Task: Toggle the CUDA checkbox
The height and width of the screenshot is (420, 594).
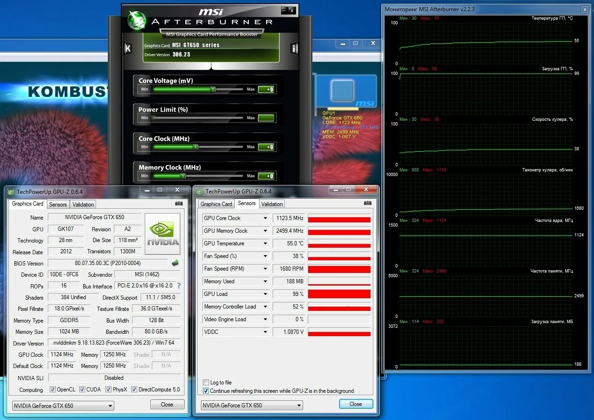Action: (x=82, y=389)
